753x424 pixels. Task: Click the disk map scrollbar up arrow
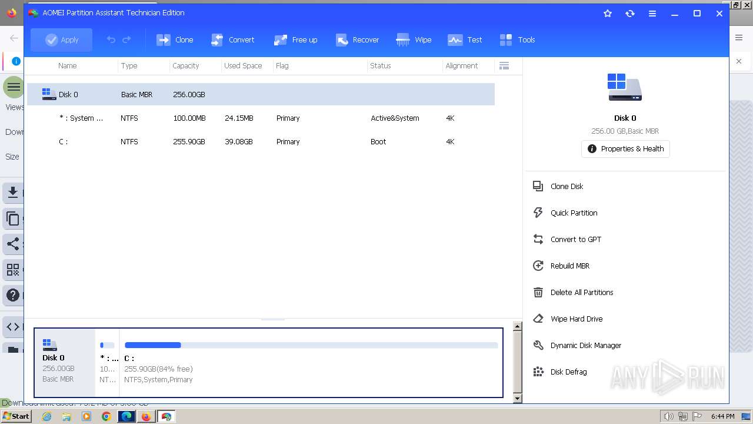point(518,326)
